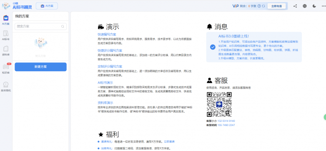Open the AI标书 sidebar icon

6,35
